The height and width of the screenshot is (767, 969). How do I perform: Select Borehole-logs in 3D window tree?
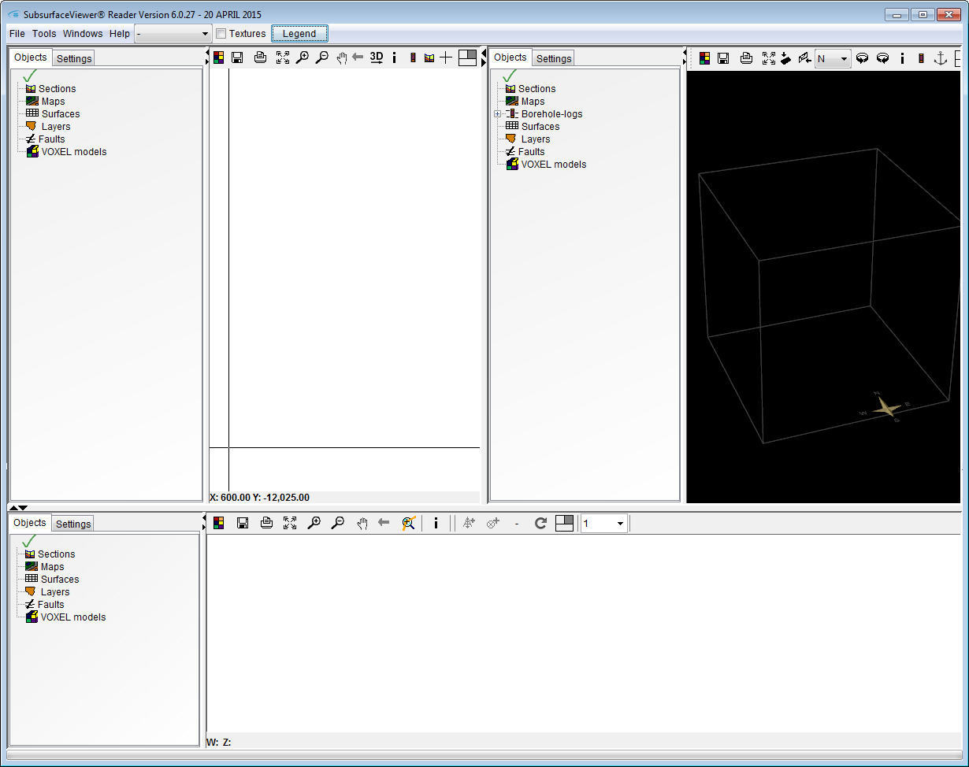(551, 114)
